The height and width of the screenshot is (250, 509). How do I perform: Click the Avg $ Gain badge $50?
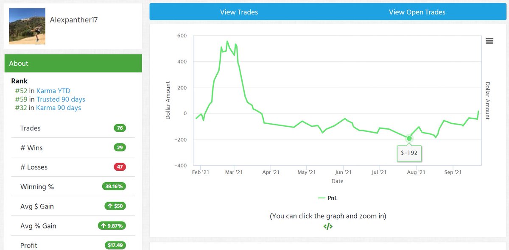115,206
